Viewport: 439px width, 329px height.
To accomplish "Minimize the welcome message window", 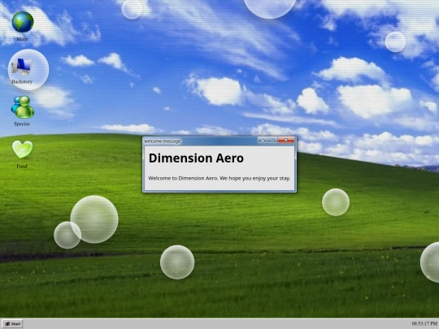I will [263, 141].
